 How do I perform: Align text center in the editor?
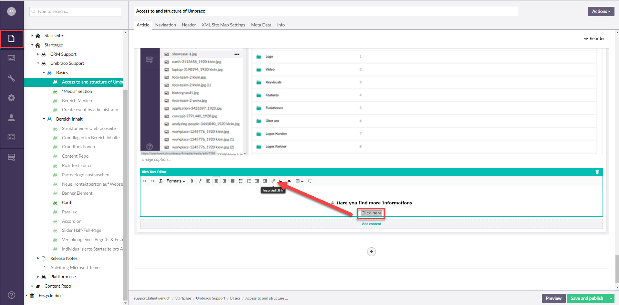click(x=216, y=181)
